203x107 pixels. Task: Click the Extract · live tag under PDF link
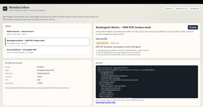point(115,43)
